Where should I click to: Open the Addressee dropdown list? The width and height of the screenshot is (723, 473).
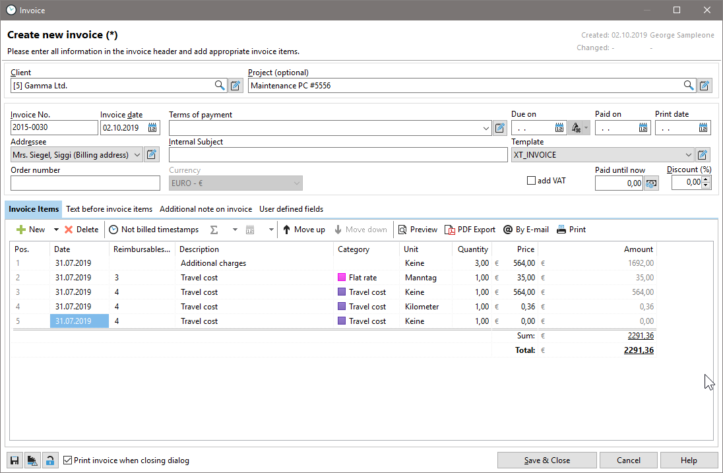point(137,155)
